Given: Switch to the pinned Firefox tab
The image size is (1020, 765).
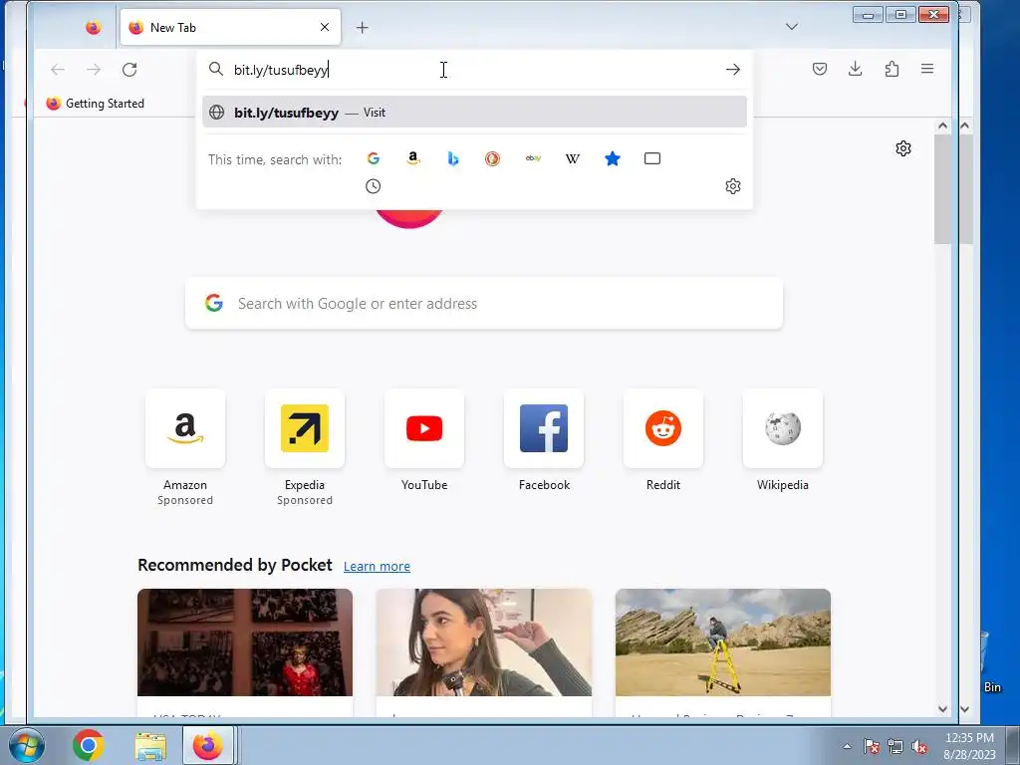Looking at the screenshot, I should point(93,27).
